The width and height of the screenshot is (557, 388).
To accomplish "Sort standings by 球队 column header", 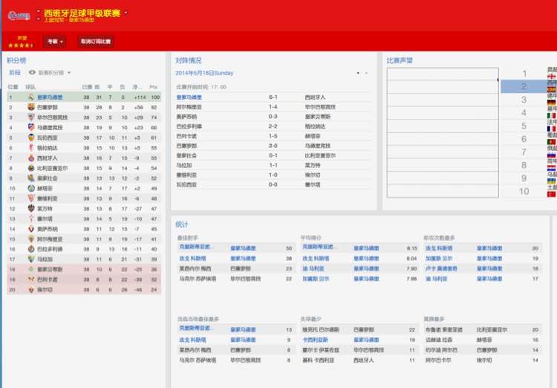I will [30, 87].
